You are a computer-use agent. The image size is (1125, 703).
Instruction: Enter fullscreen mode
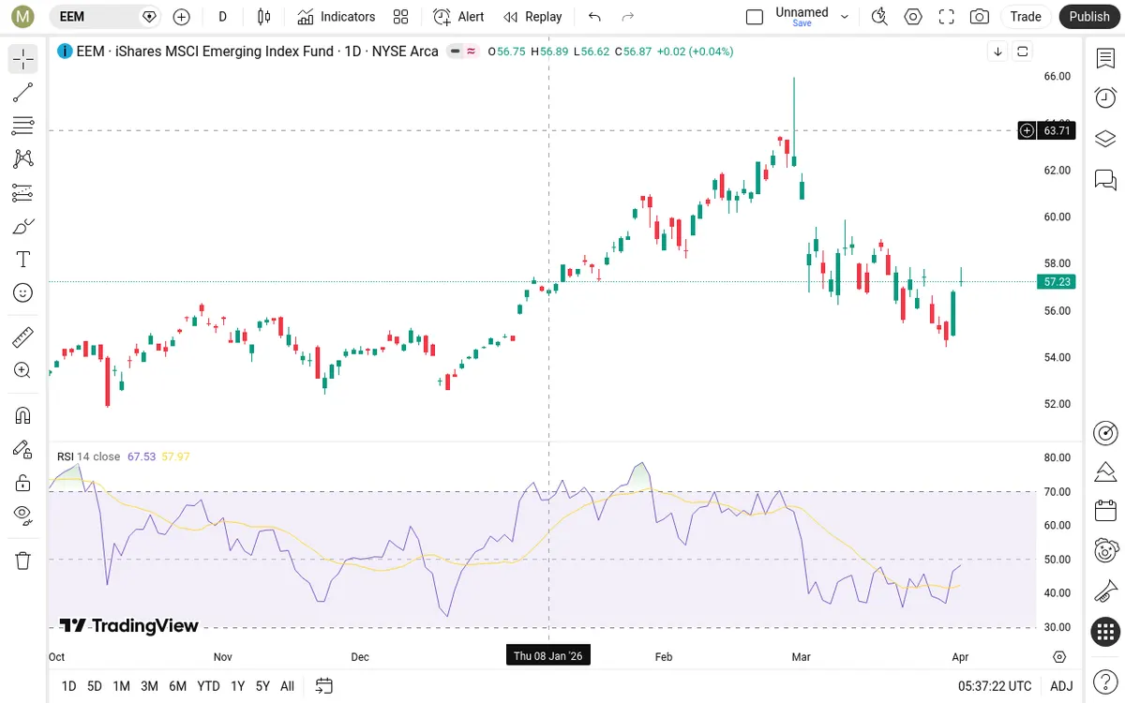947,17
